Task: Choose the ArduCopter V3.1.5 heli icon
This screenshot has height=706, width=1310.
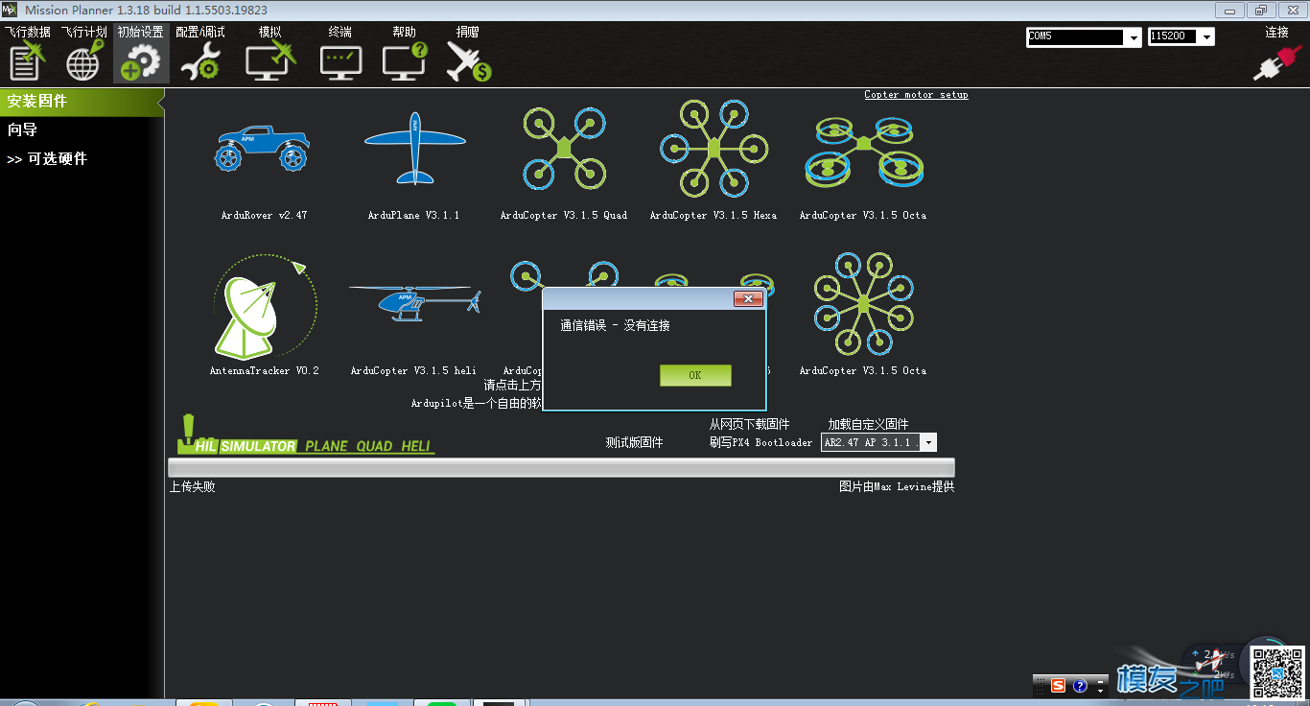Action: click(x=414, y=303)
